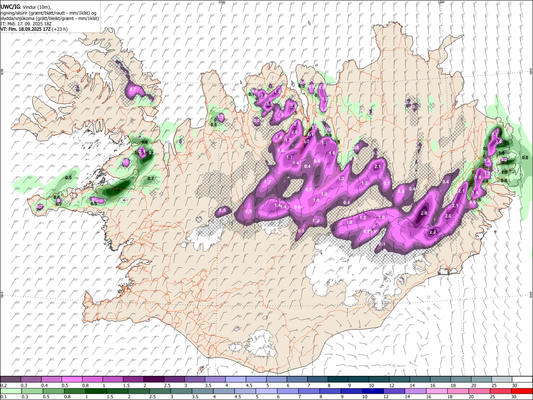Viewport: 533px width, 400px height.
Task: Click the '2.6' snowfall value on the map
Action: point(432,232)
